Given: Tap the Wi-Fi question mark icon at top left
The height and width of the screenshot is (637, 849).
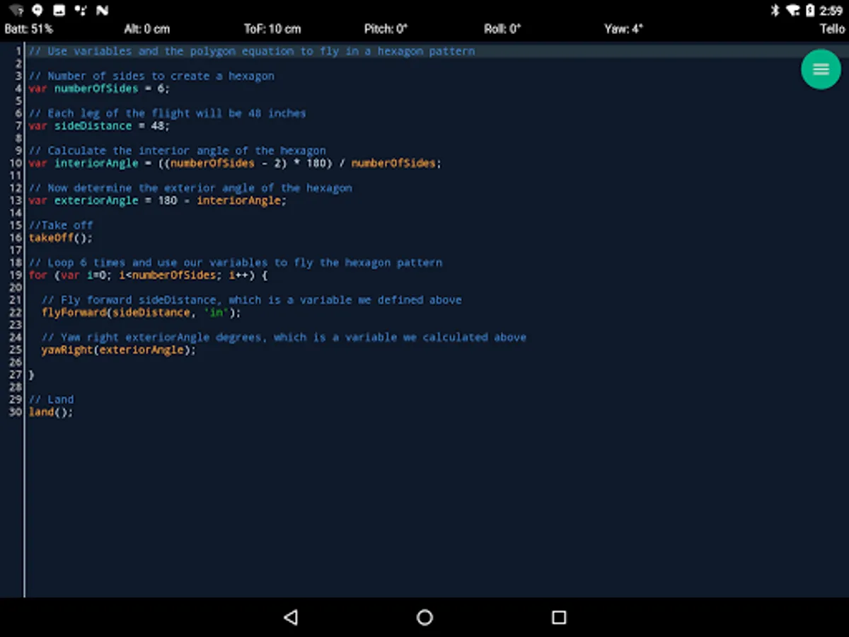Looking at the screenshot, I should coord(16,11).
